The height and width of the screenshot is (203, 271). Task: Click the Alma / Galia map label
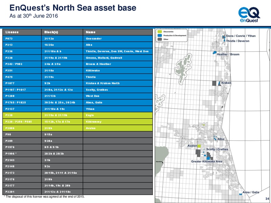click(251, 192)
